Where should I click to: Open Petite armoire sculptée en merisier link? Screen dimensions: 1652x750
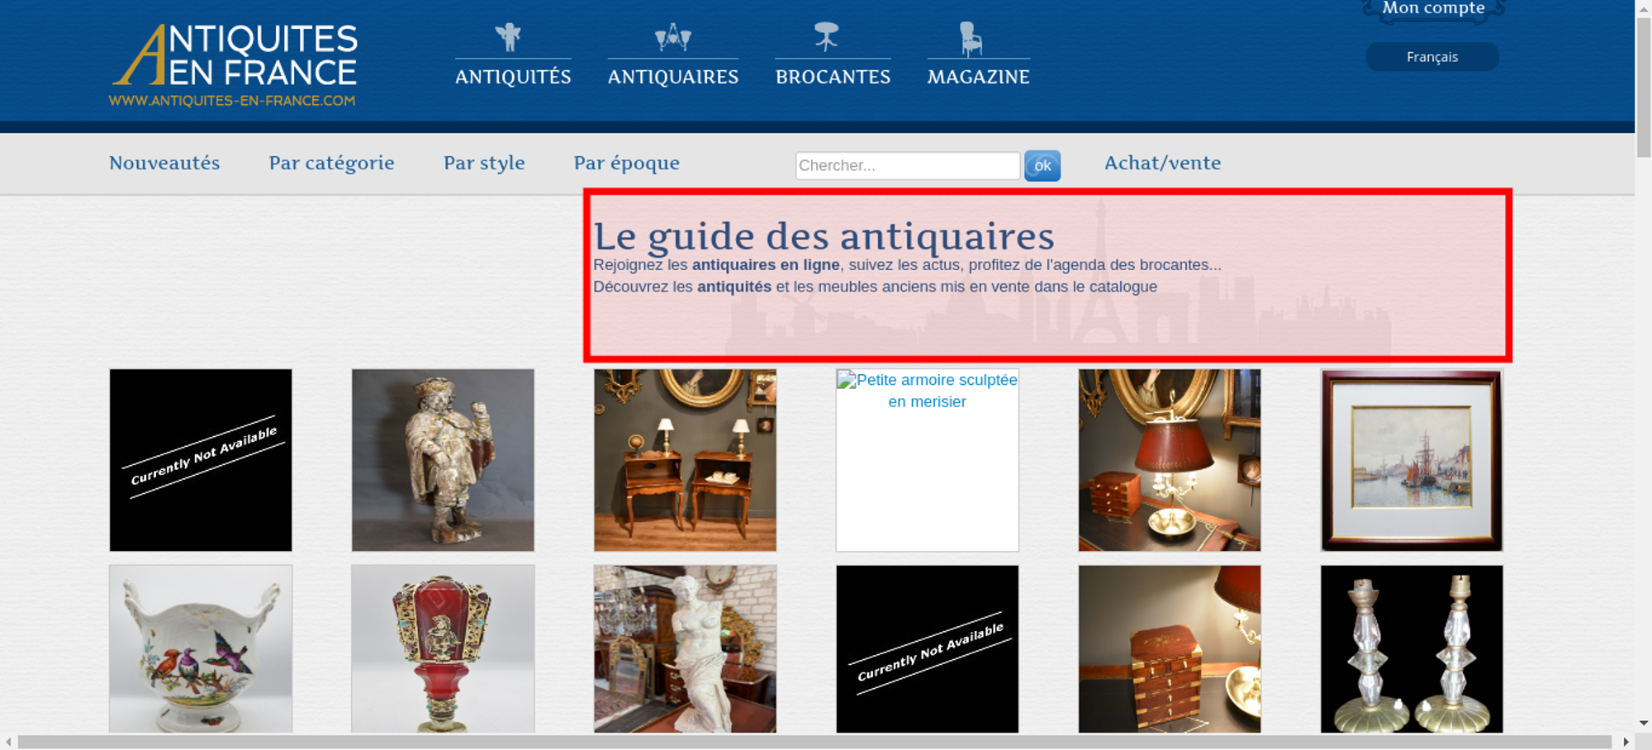tap(927, 391)
